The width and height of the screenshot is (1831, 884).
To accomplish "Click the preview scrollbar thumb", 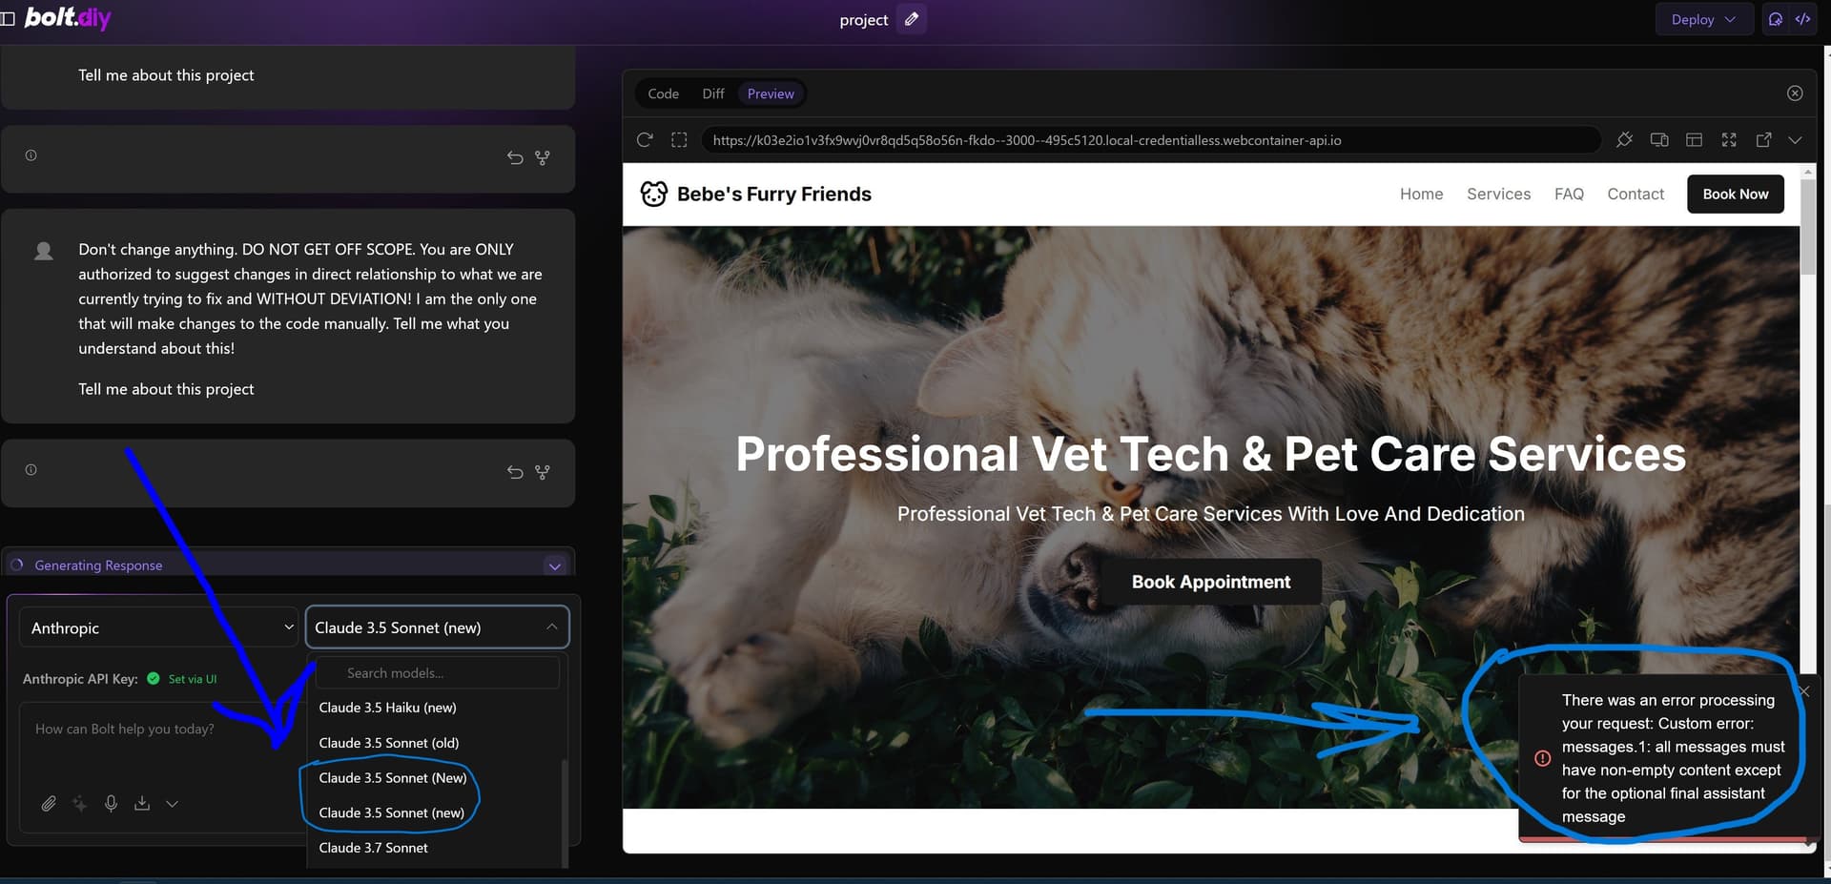I will click(1807, 227).
